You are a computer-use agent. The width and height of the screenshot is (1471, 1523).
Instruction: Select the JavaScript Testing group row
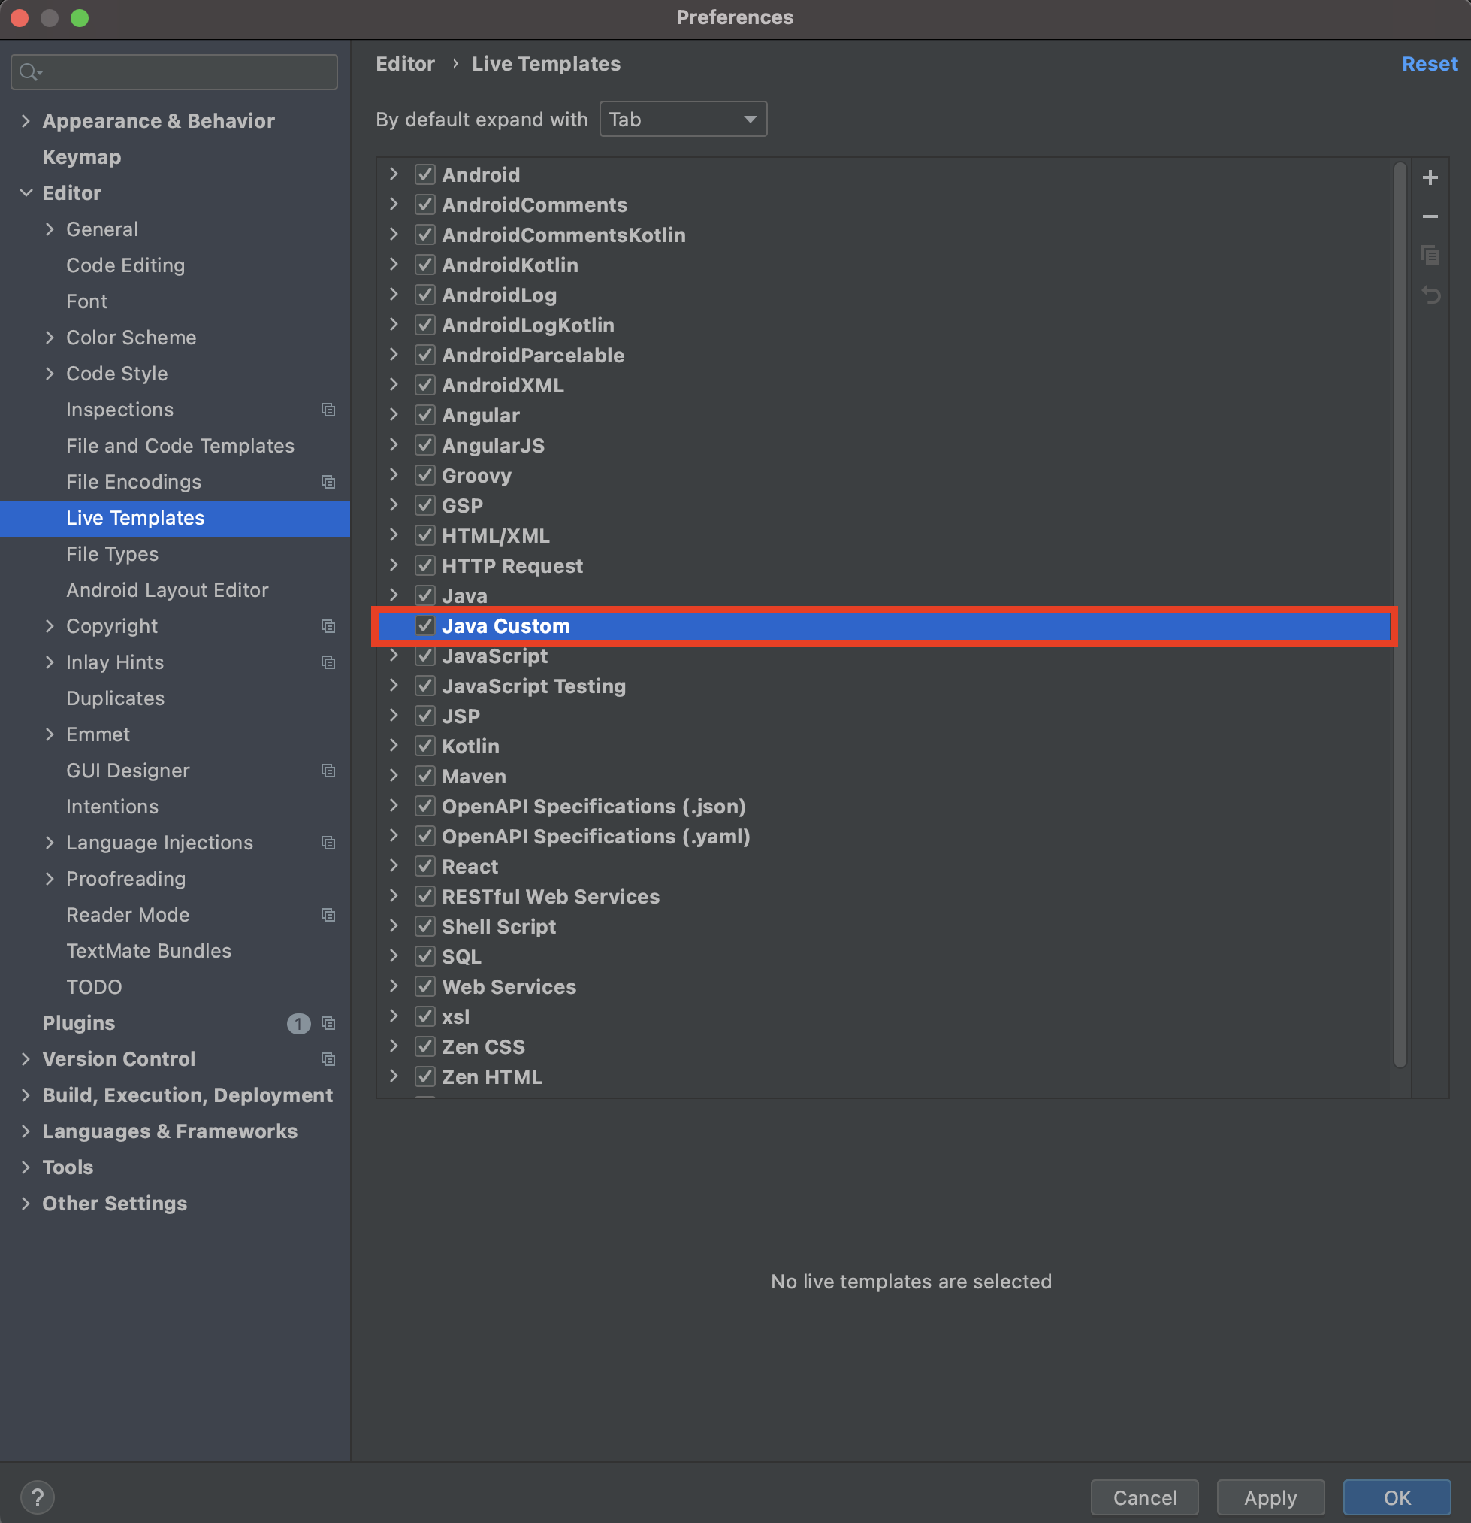click(884, 686)
